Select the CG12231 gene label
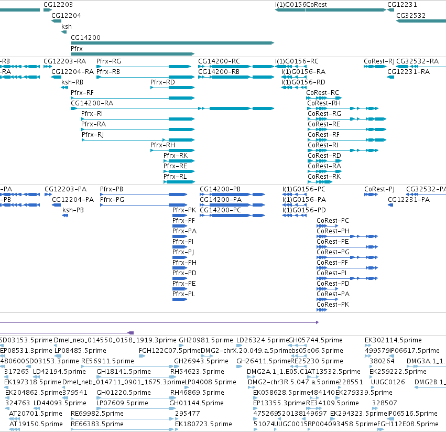Viewport: 446px width, 432px height. (x=402, y=5)
